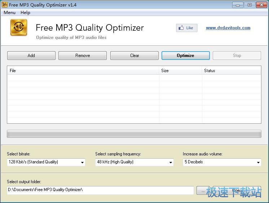Visit the www.dvdavitools.com link
Screen dimensions: 269x203
point(228,28)
